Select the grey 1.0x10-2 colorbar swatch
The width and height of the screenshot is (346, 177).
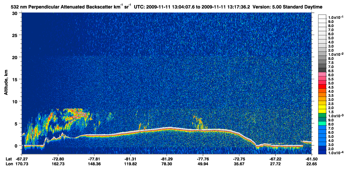[x=322, y=54]
